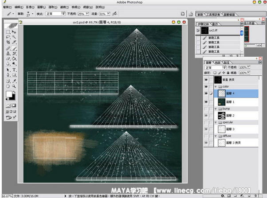
Task: Choose the Crop tool
Action: pos(8,43)
